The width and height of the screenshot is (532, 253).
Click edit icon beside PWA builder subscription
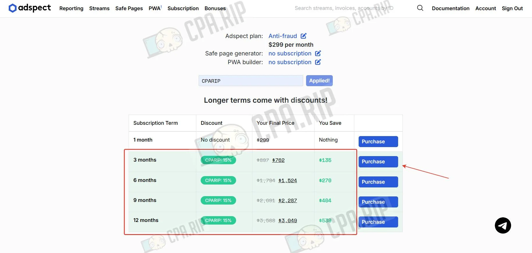click(x=318, y=62)
